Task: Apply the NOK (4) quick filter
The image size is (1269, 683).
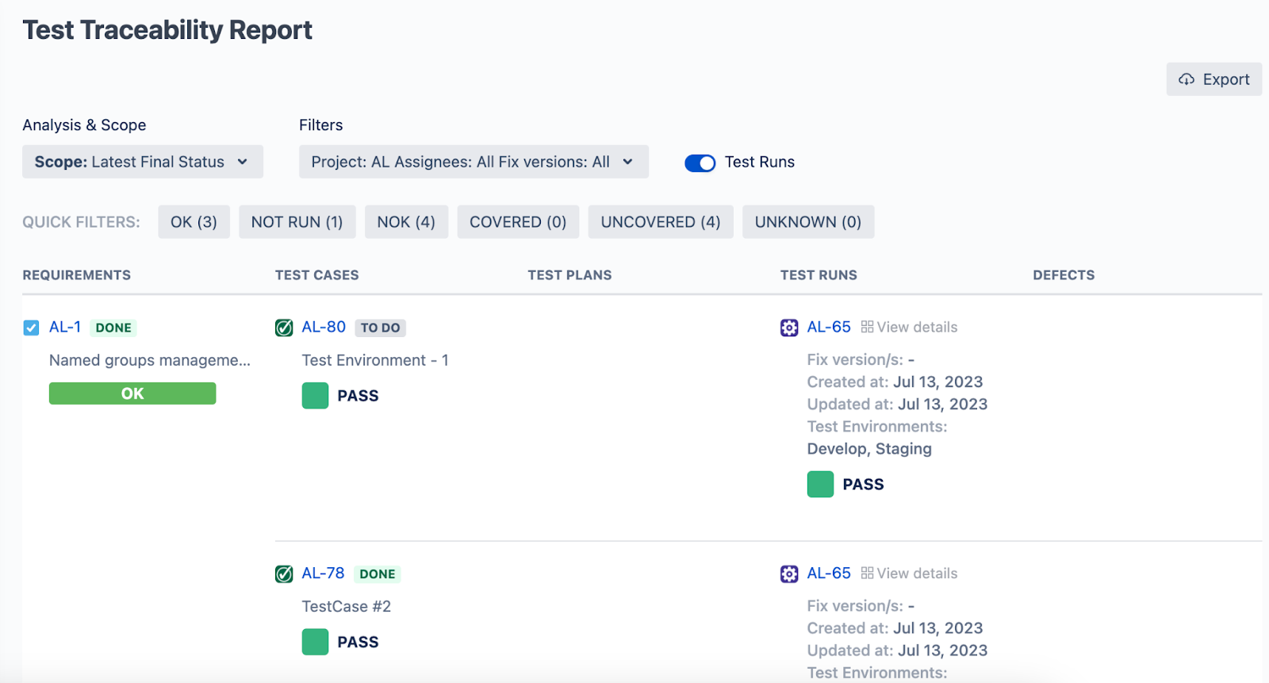Action: [406, 222]
